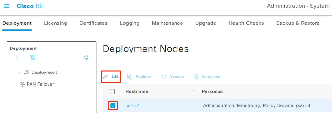
Task: Open the gl-ise1 hostname link
Action: (133, 105)
